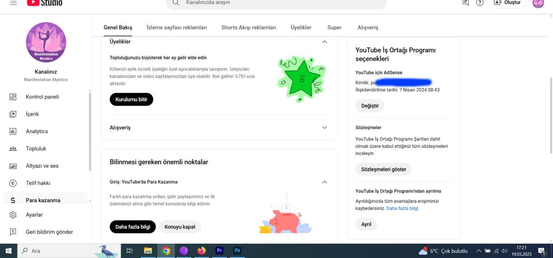Image resolution: width=553 pixels, height=258 pixels.
Task: Click the Chrome icon in taskbar
Action: pyautogui.click(x=166, y=251)
